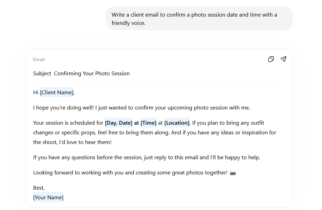Click the subject text 'Confirming Your Photo Session'
Image resolution: width=322 pixels, height=210 pixels.
[92, 74]
